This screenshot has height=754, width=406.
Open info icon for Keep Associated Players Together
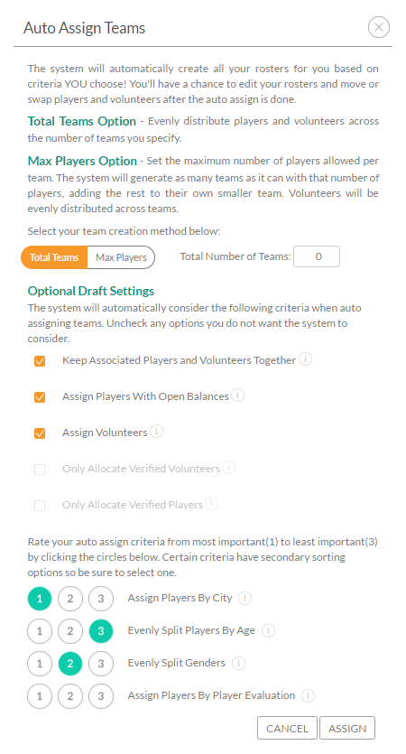point(305,359)
